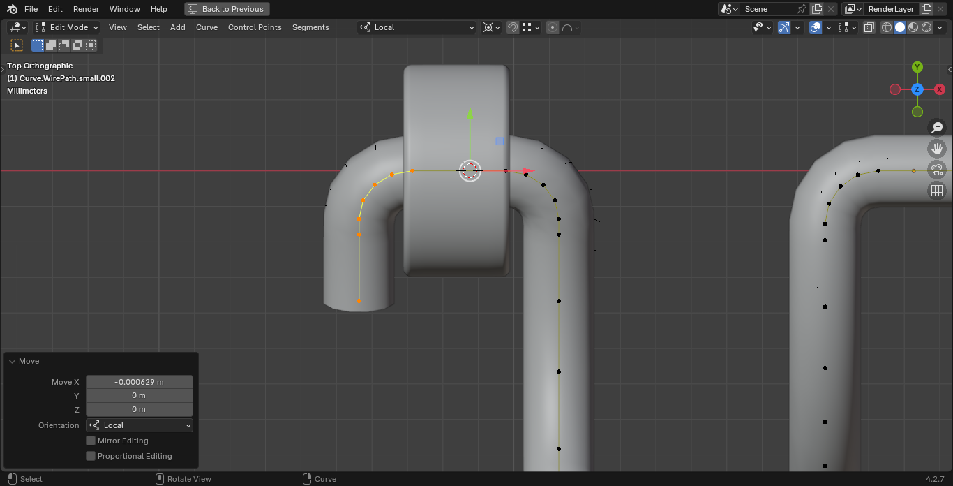Screen dimensions: 953x486
Task: Switch viewport shading to wireframe mode
Action: 887,27
